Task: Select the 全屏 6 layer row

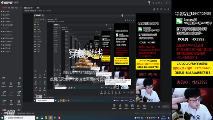Action: pyautogui.click(x=11, y=51)
